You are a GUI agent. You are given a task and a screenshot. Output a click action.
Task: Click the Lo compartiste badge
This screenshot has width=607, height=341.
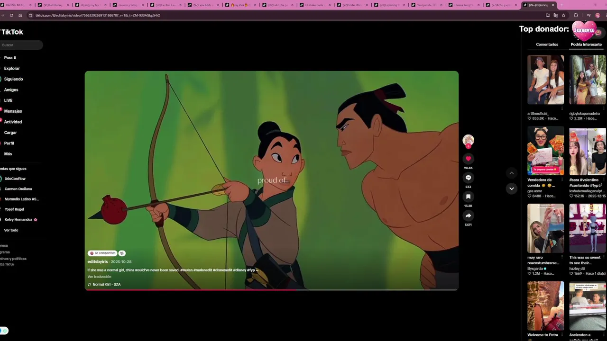(103, 253)
